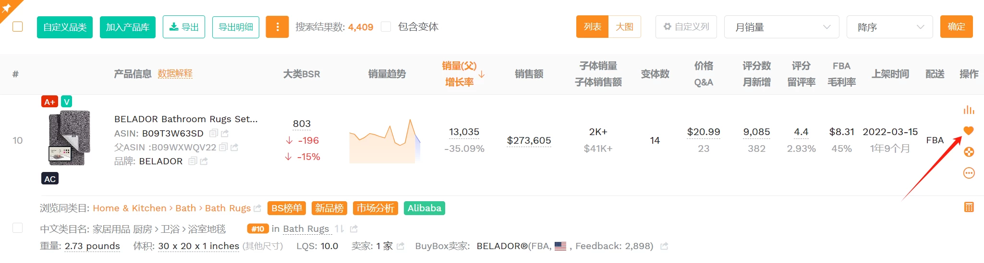Click the orange vertical dots menu button
This screenshot has width=984, height=263.
(x=277, y=27)
